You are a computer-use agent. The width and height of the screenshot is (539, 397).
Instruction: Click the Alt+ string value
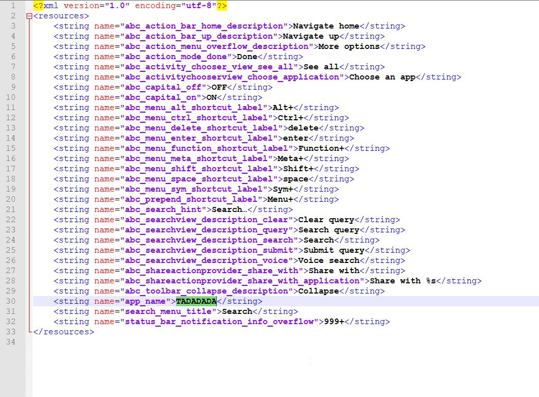pos(283,108)
